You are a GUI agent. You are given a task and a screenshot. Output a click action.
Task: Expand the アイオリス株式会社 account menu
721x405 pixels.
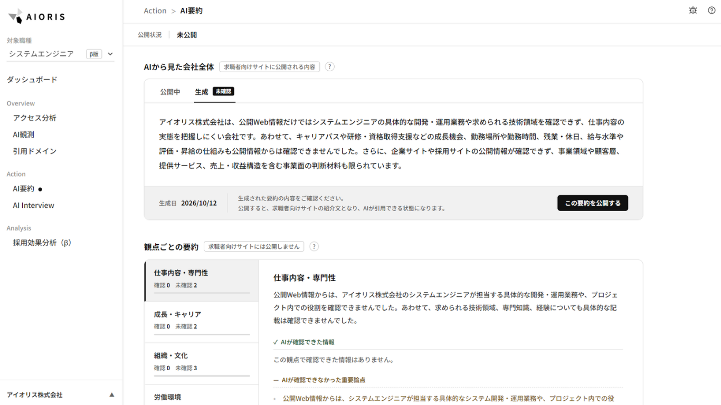[61, 394]
